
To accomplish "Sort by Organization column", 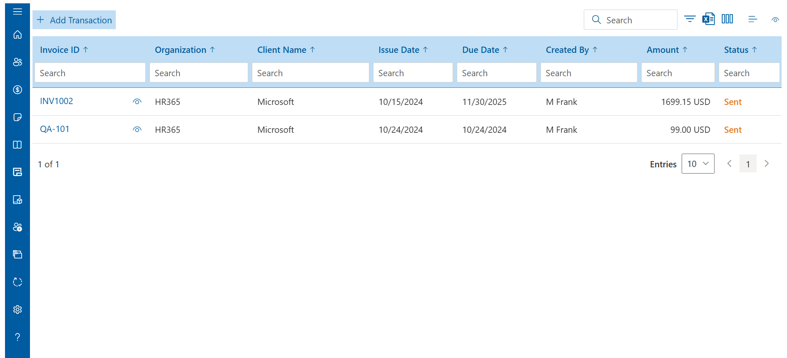I will (185, 50).
